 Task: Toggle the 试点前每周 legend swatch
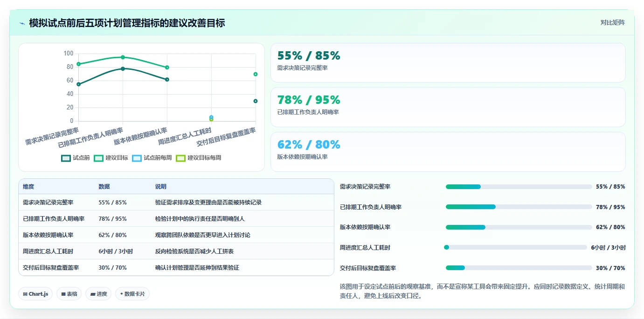coord(137,158)
